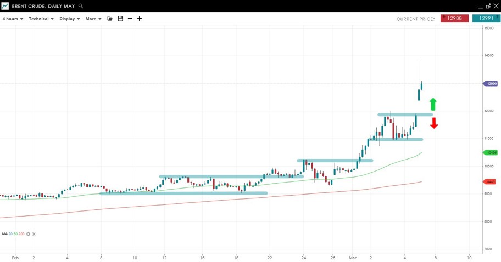Open MA indicator settings gear
Screen dimensions: 501x262
point(28,234)
